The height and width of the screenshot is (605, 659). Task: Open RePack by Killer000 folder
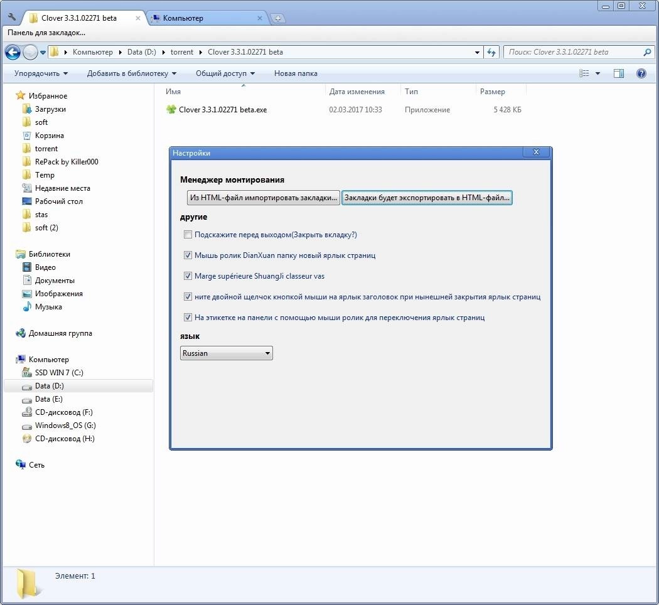point(66,162)
